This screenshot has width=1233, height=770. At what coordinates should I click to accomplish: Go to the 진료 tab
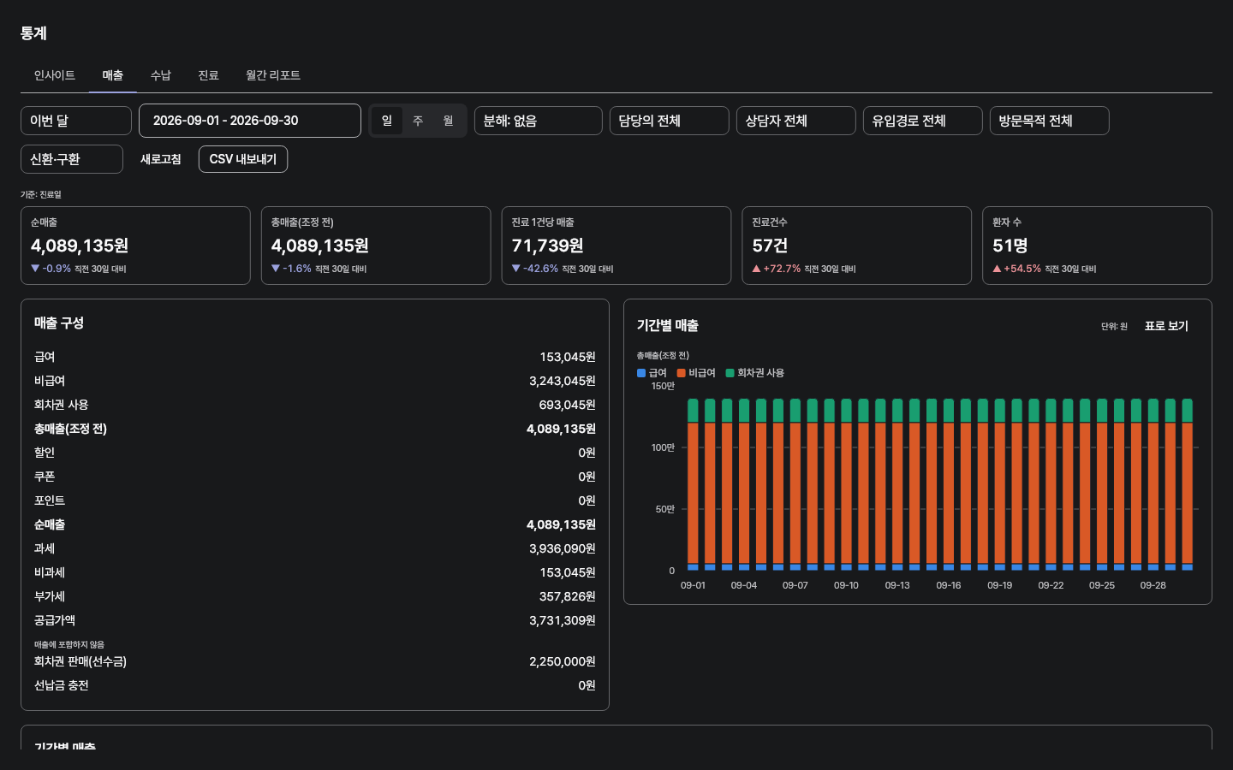(x=209, y=75)
